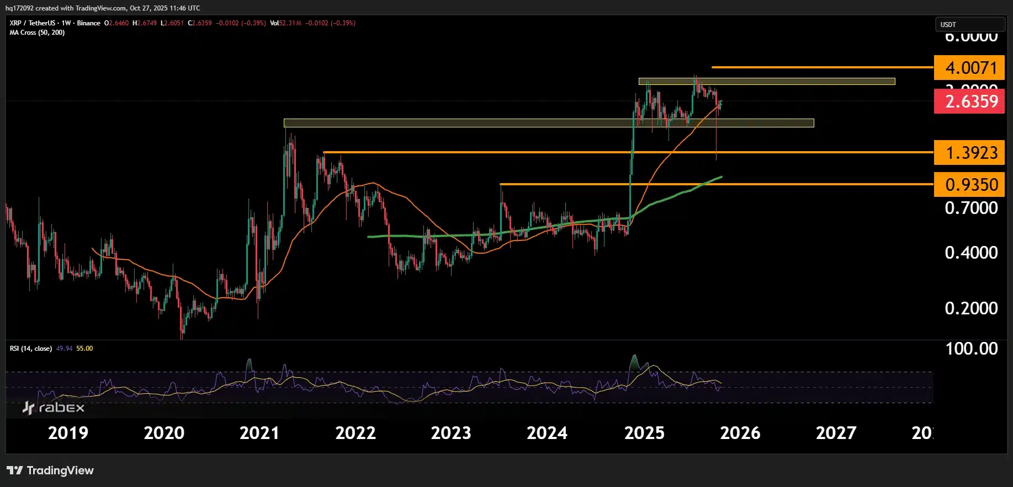Open the USDT currency selector

coord(969,24)
